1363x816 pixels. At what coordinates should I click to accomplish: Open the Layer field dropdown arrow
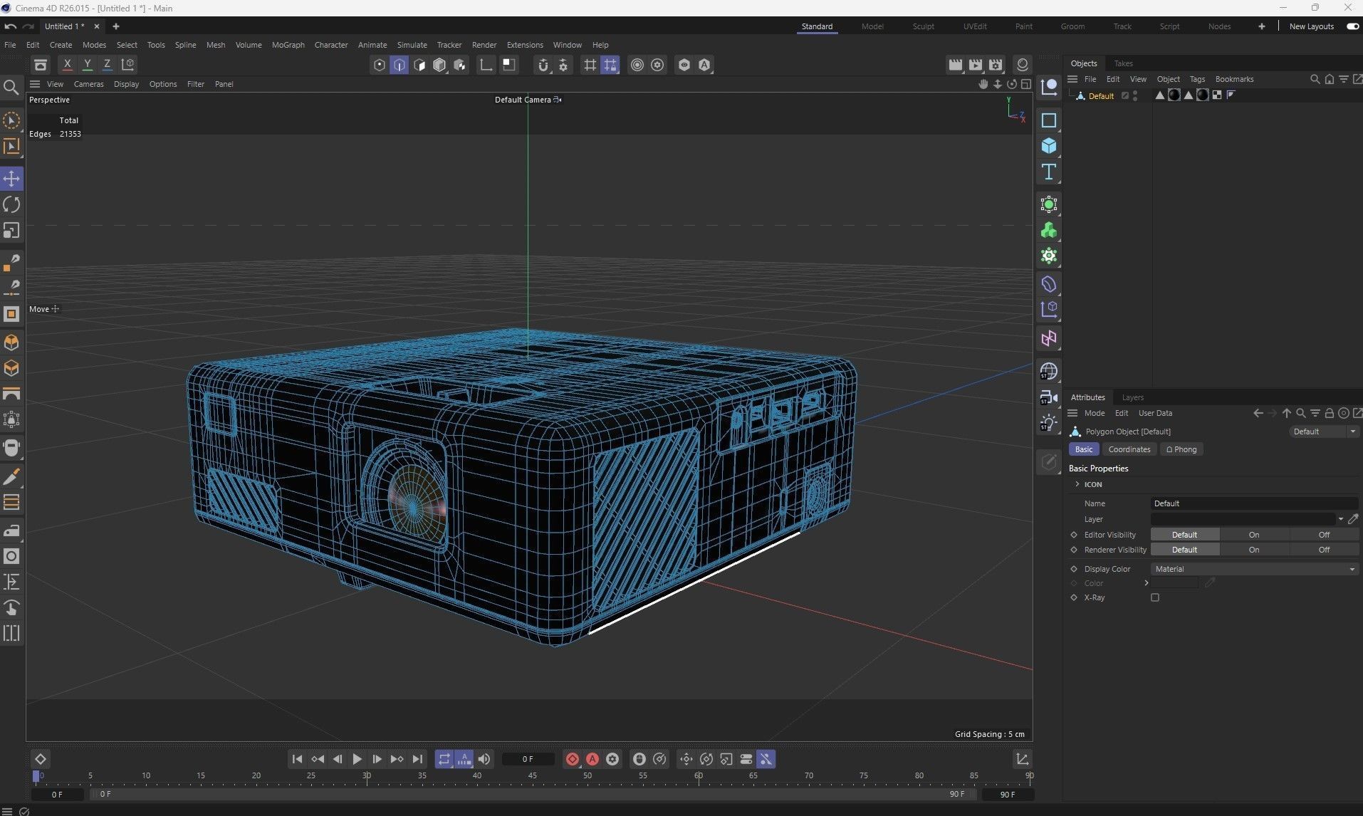click(x=1341, y=519)
